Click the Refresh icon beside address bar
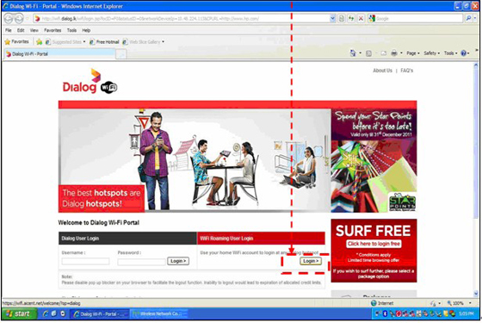 pyautogui.click(x=351, y=19)
